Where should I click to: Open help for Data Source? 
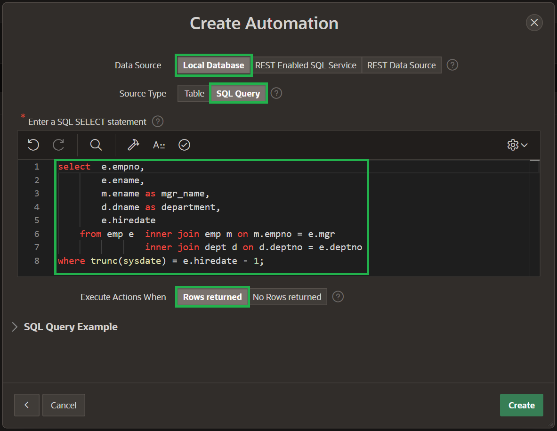[452, 65]
